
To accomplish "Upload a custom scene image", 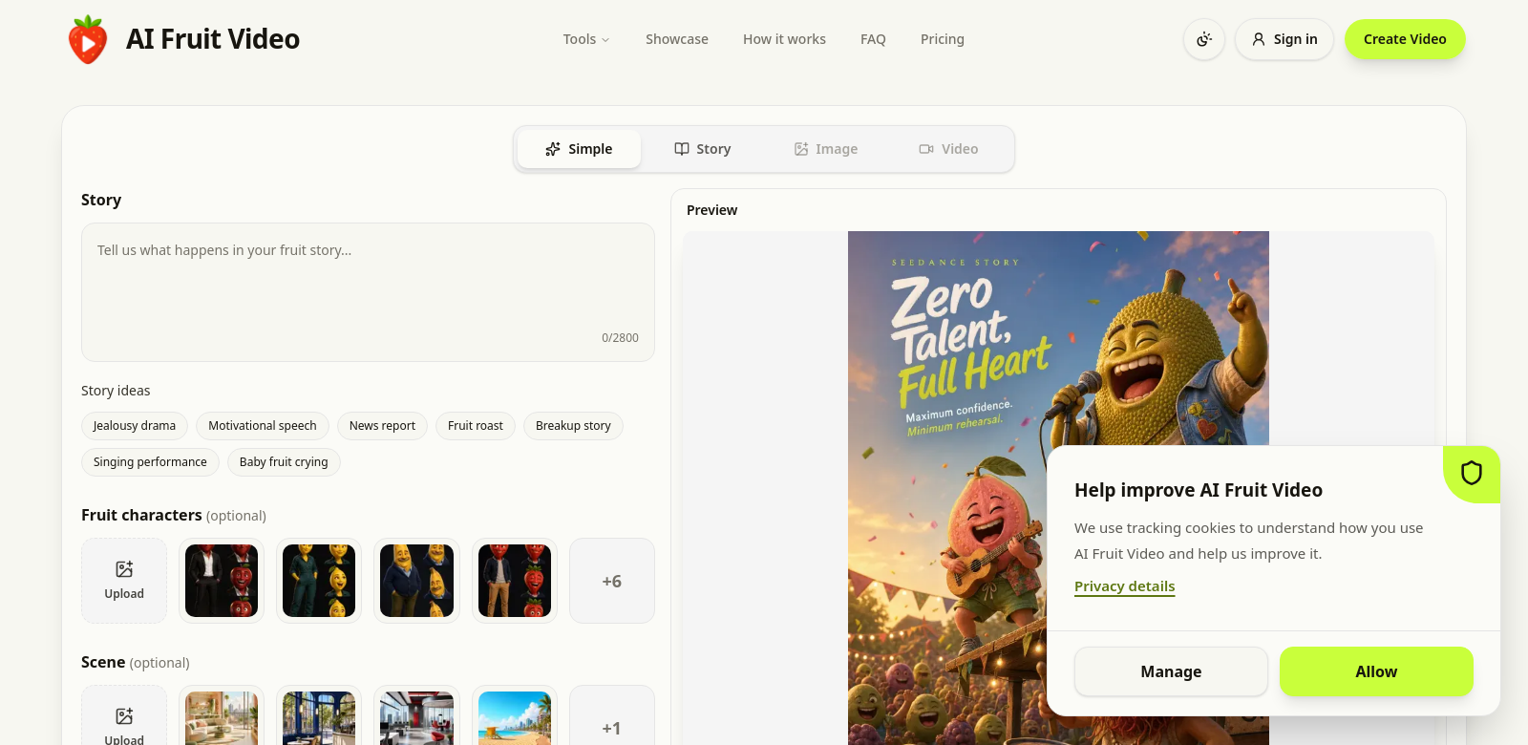I will coord(124,716).
